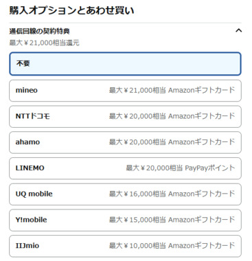The width and height of the screenshot is (252, 261).
Task: Pick the LINEMO PayPayポイント option
Action: point(125,168)
